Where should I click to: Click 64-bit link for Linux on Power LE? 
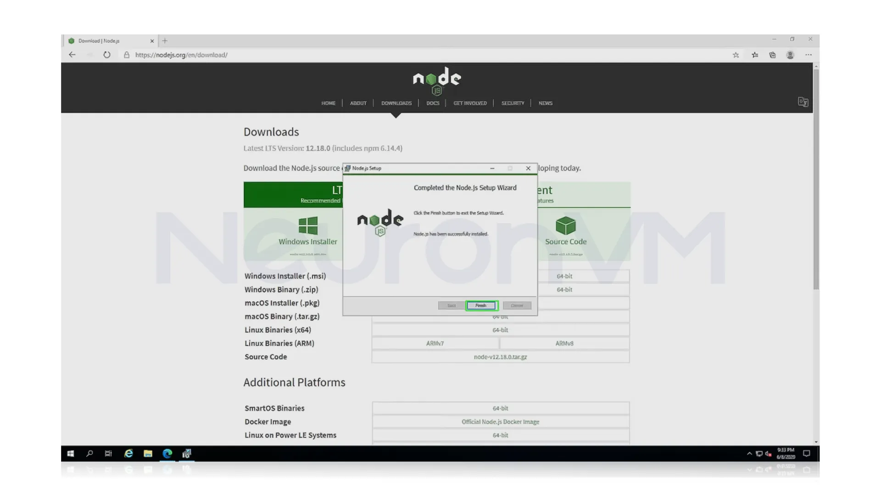(500, 435)
